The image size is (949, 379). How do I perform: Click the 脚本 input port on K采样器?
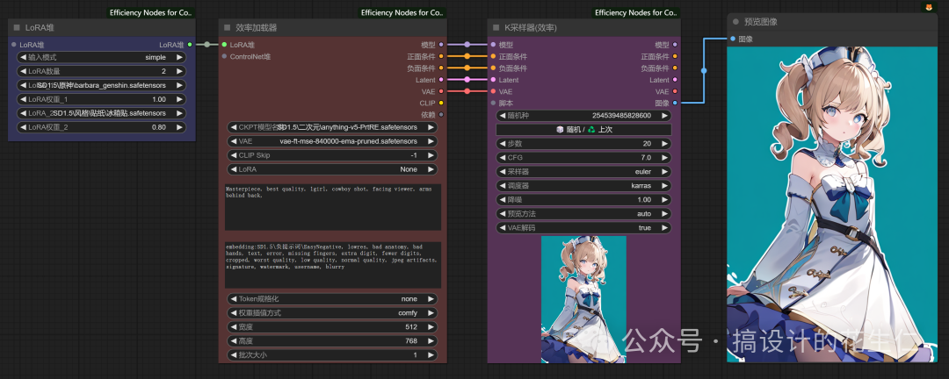(493, 103)
